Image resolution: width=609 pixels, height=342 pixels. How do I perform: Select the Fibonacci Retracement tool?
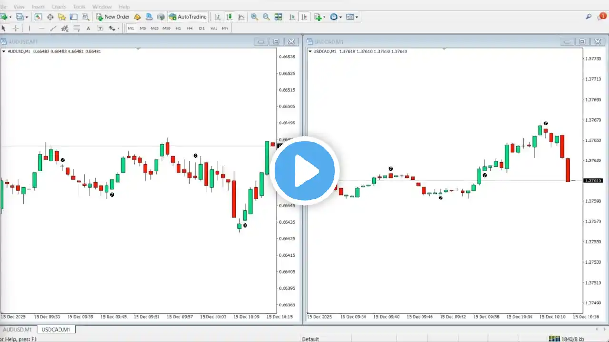click(77, 28)
